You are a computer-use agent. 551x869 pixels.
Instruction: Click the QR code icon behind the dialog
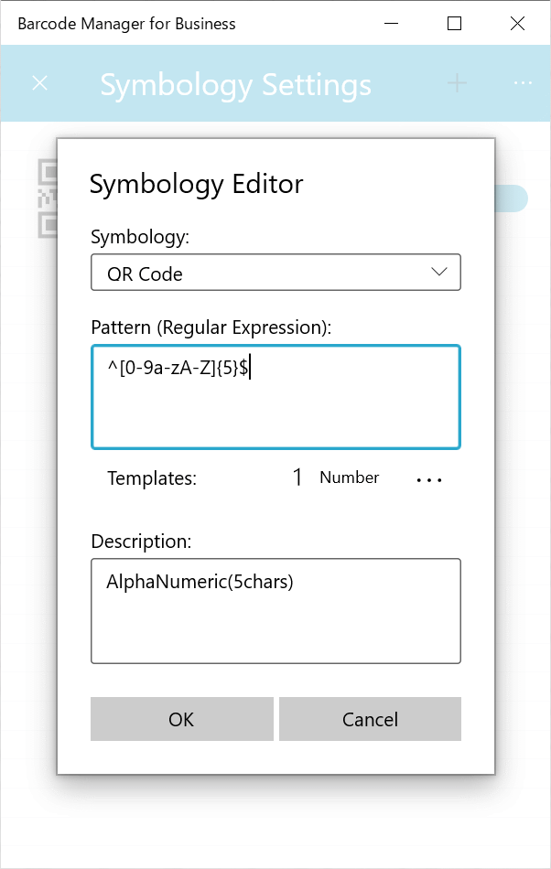coord(48,198)
